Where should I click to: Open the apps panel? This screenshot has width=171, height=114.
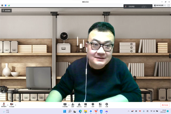[x=100, y=105]
